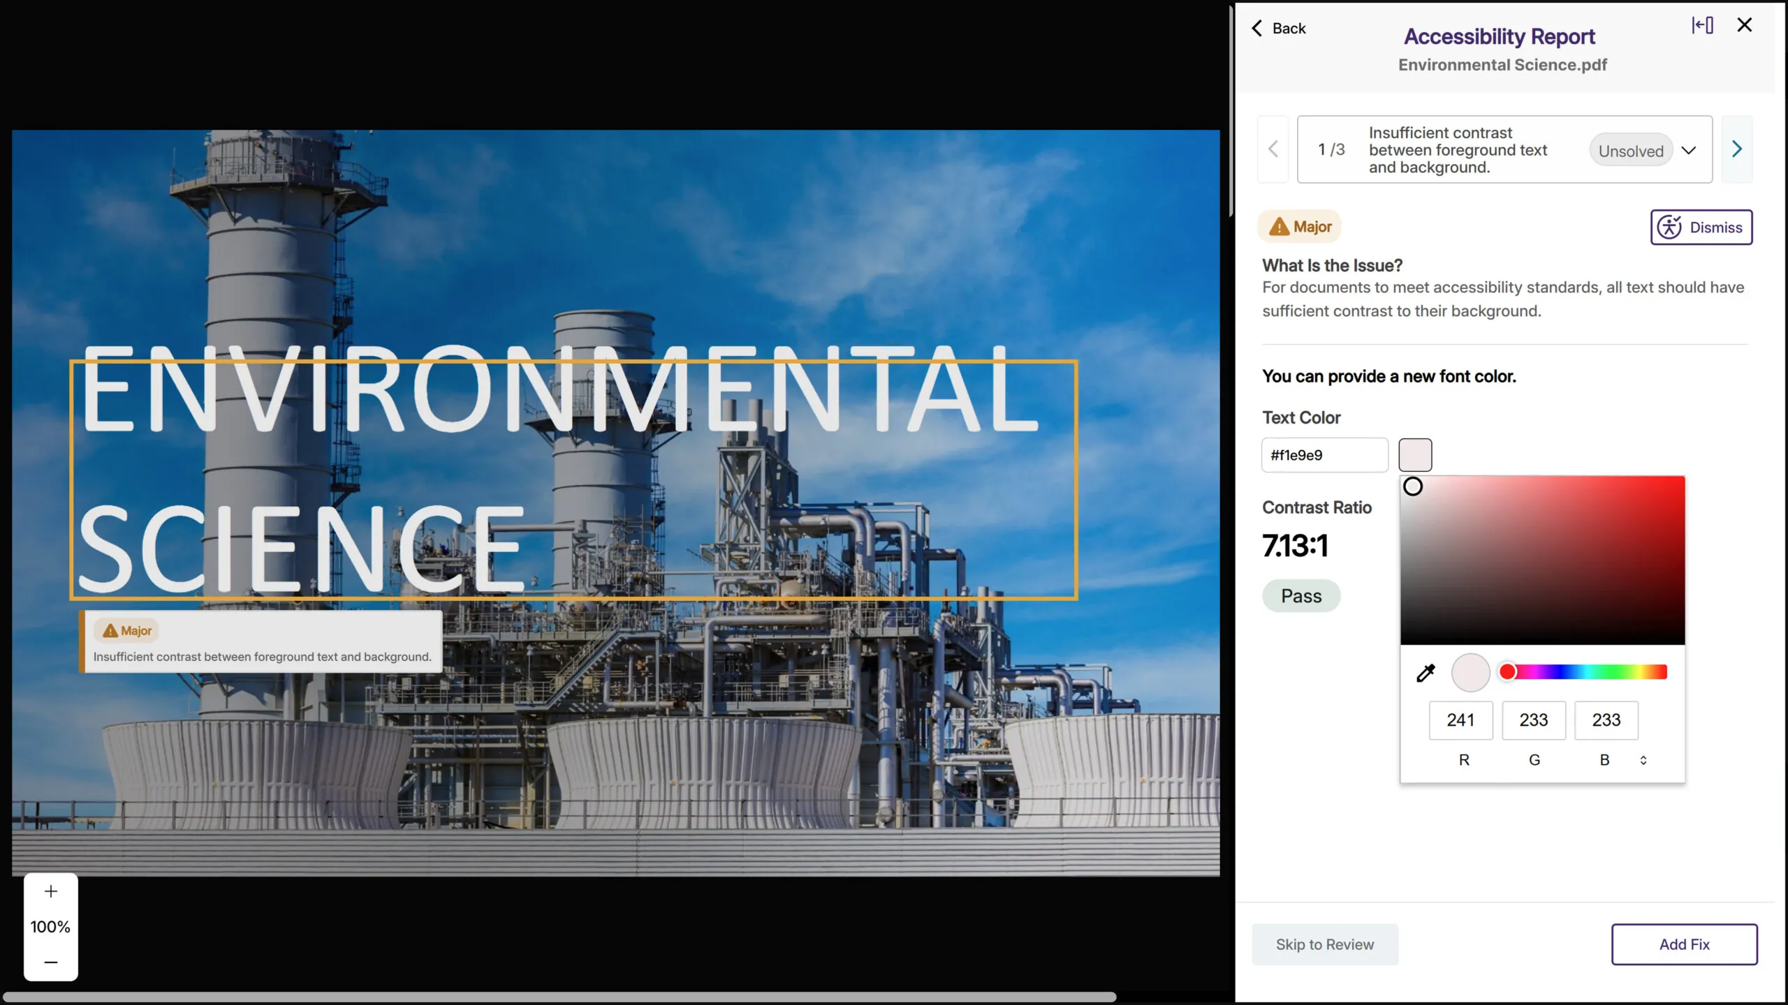
Task: Go to next issue with right chevron
Action: [x=1736, y=149]
